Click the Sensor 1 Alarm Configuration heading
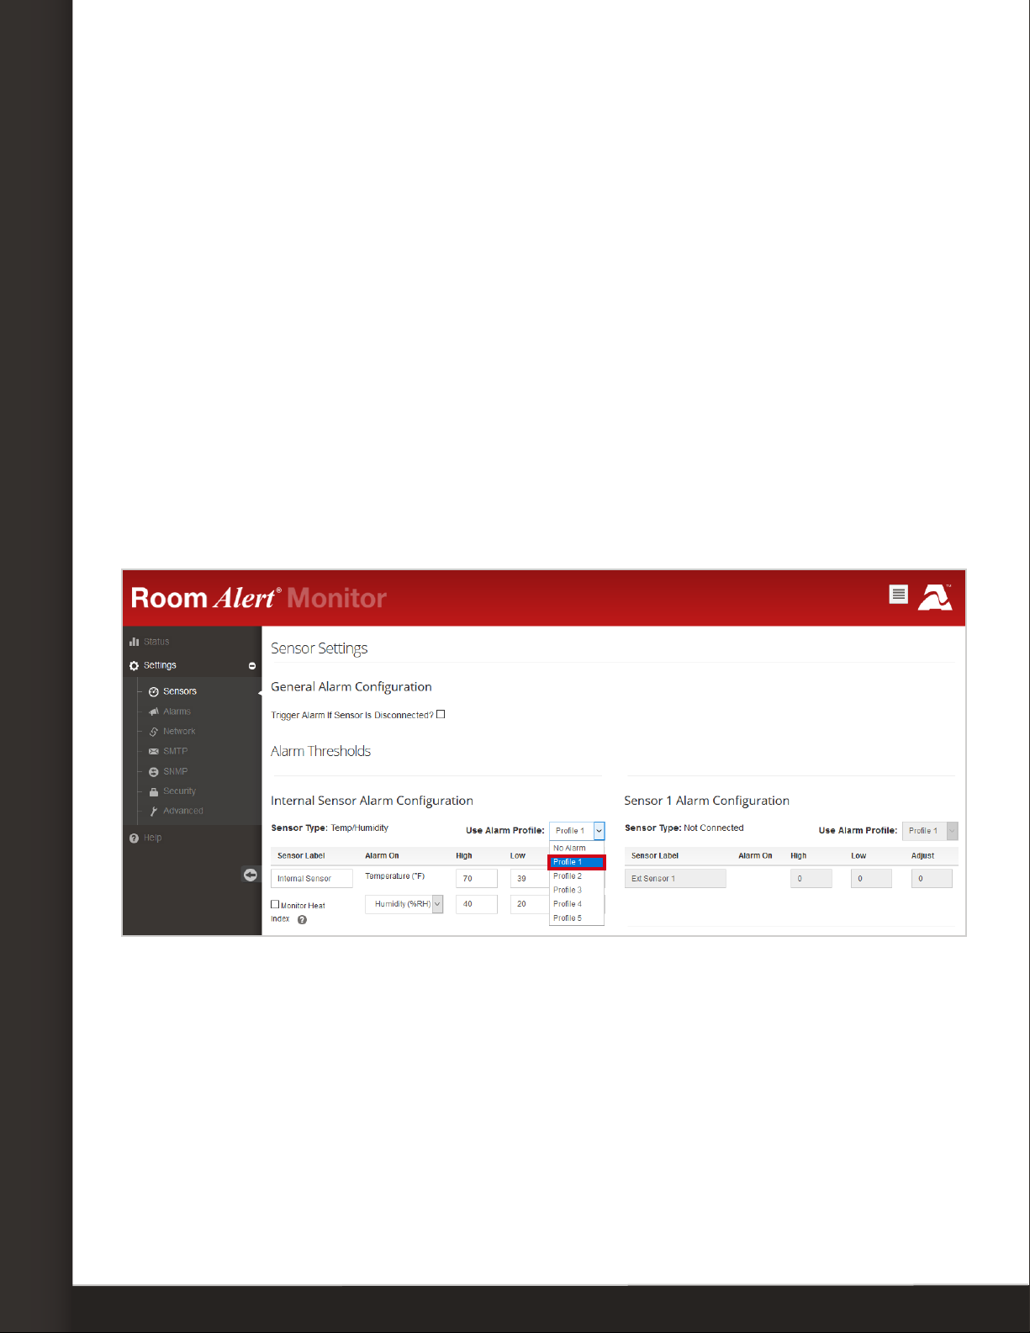Image resolution: width=1030 pixels, height=1333 pixels. coord(706,801)
